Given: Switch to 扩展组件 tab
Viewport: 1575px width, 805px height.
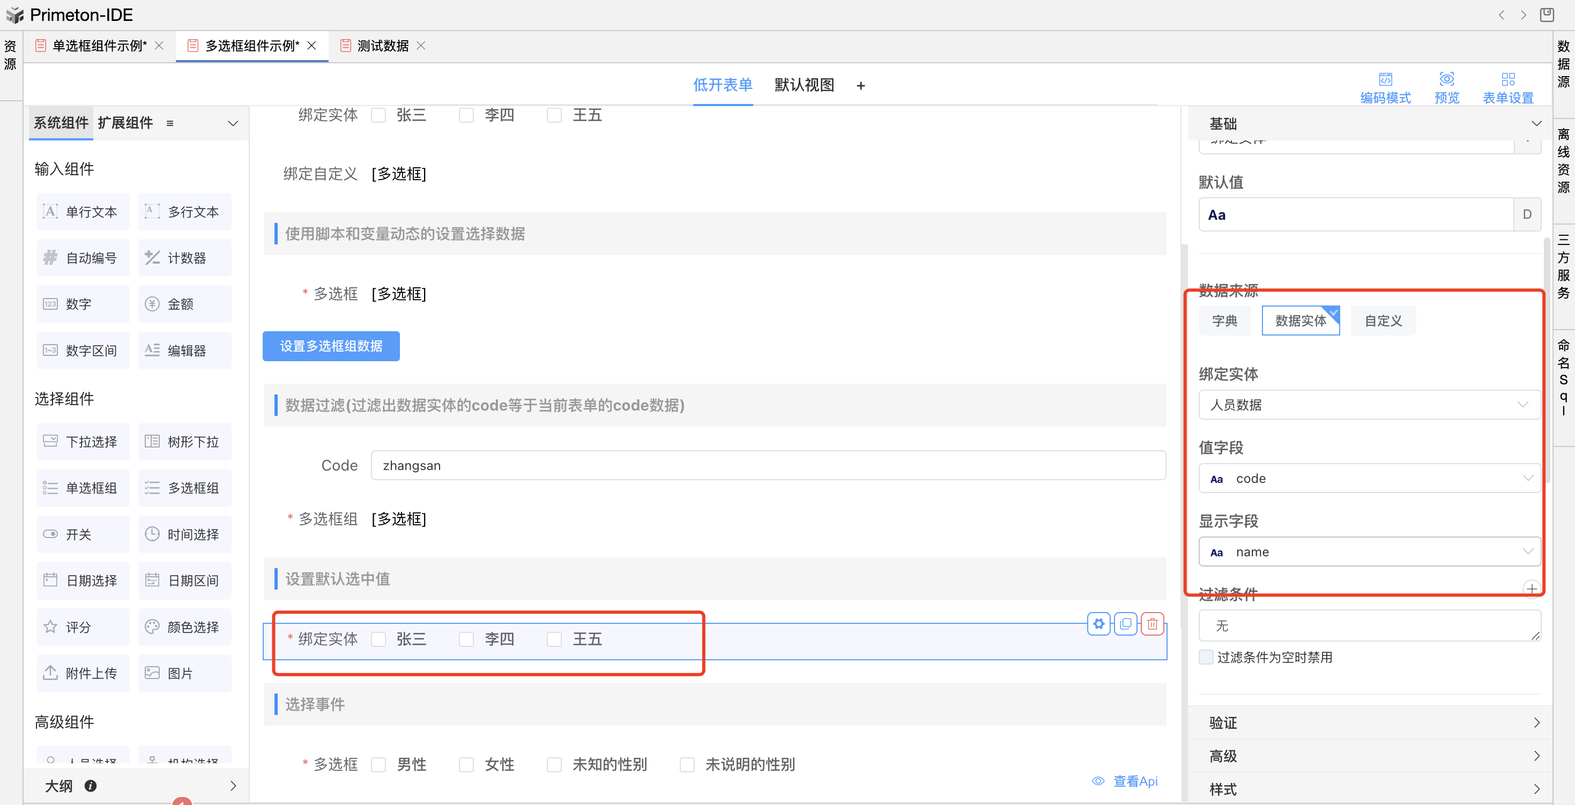Looking at the screenshot, I should tap(125, 123).
